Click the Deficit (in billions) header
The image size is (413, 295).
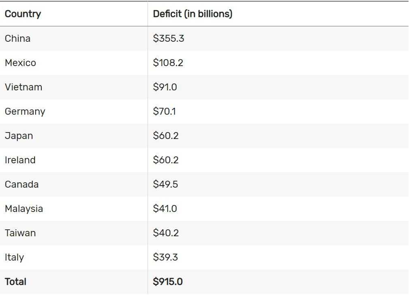click(193, 14)
